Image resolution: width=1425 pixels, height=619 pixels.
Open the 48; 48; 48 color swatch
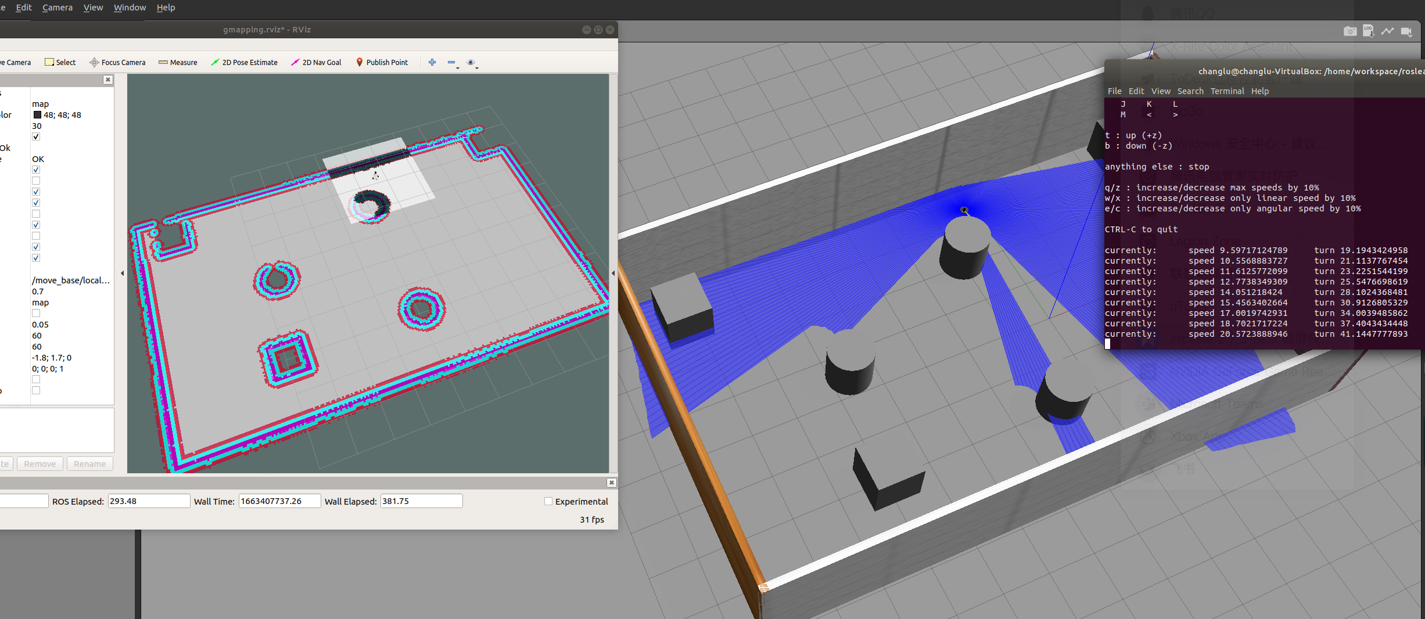[x=37, y=115]
